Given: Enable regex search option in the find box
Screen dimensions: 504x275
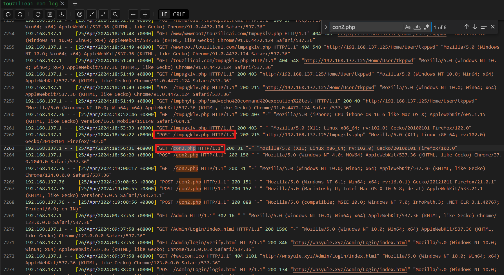Looking at the screenshot, I should [426, 27].
